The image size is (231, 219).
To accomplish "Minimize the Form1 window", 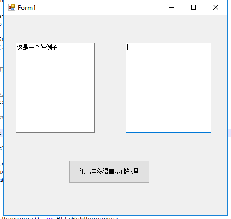I will (172, 7).
